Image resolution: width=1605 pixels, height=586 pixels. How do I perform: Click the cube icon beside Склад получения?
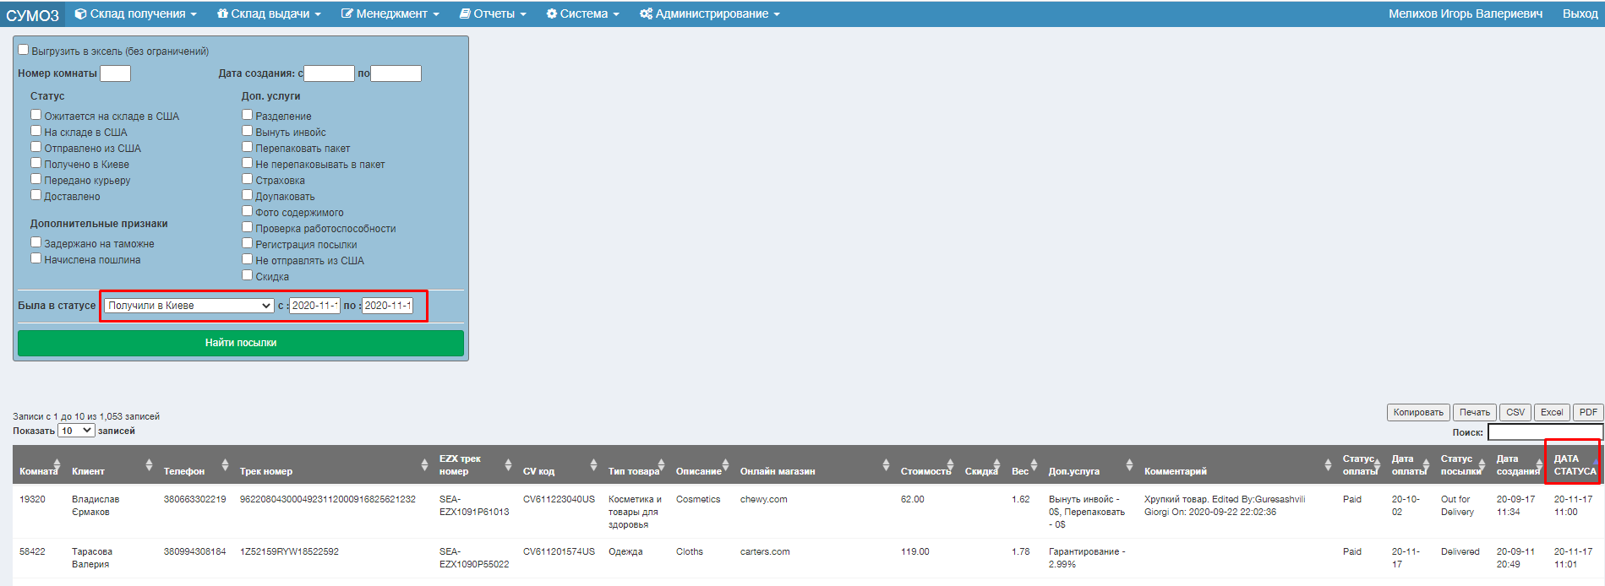pyautogui.click(x=80, y=14)
